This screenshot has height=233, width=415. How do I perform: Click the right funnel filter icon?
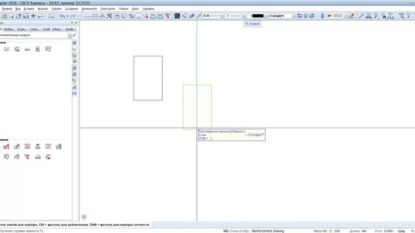409,16
